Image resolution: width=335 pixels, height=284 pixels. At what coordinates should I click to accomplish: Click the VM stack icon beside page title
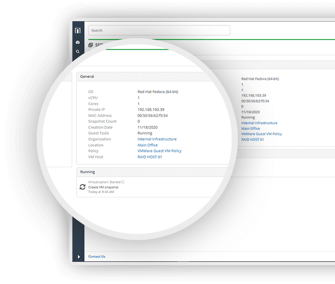pos(91,45)
